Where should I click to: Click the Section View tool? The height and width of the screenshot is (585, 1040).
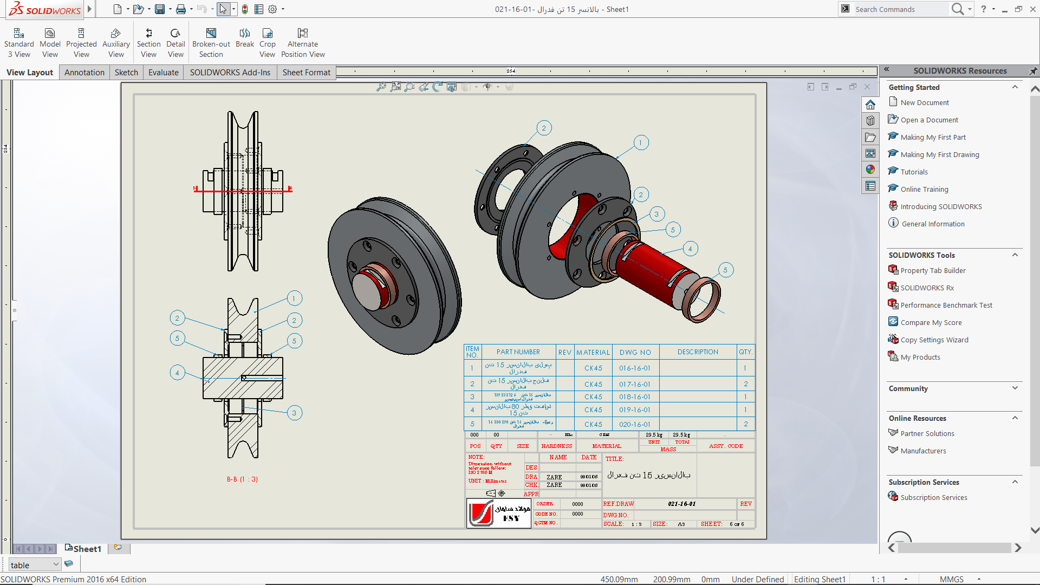point(148,43)
